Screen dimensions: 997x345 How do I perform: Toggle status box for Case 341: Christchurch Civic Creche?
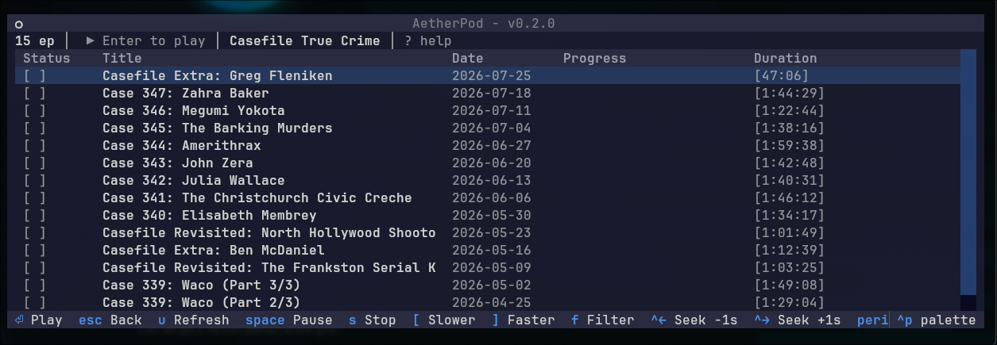coord(35,197)
